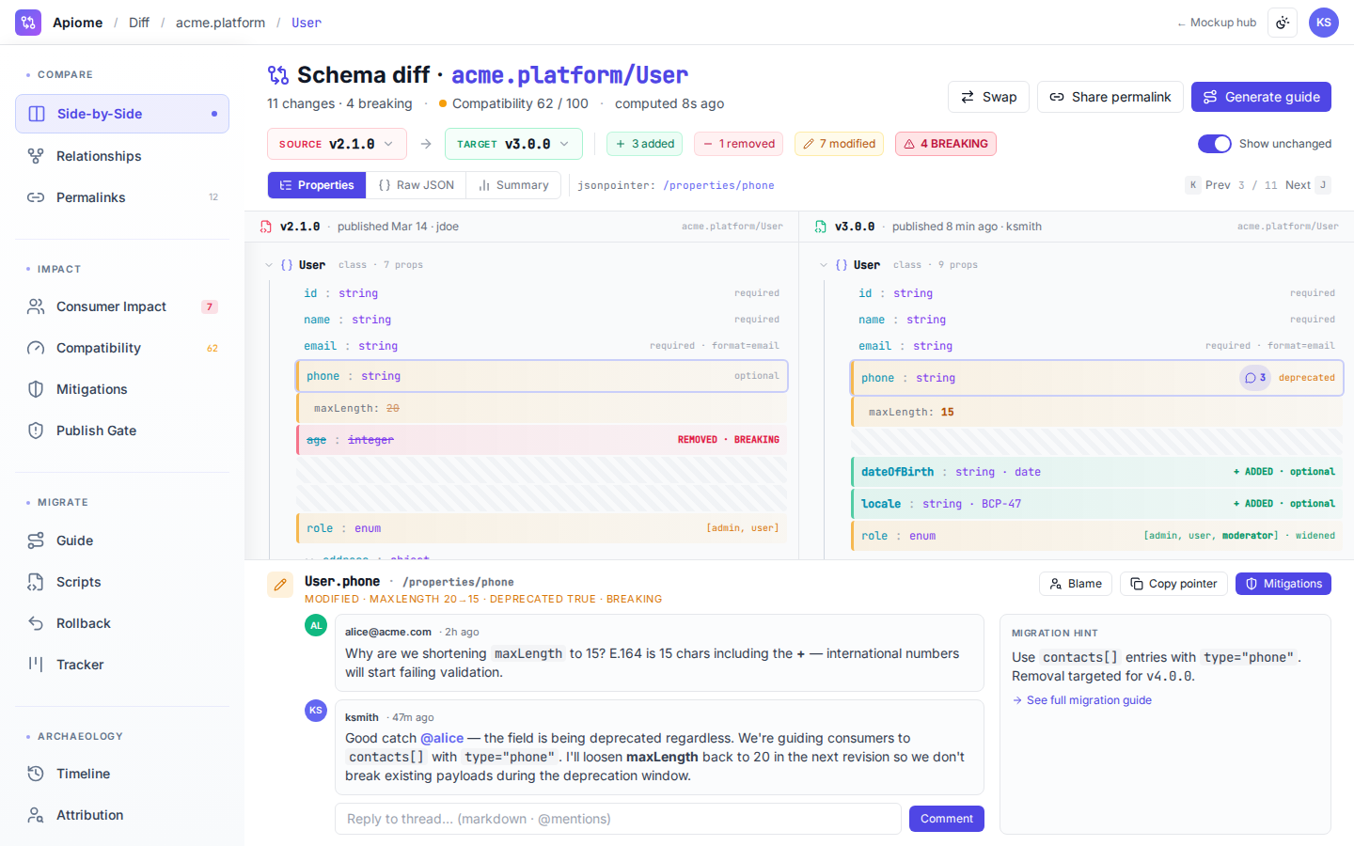The width and height of the screenshot is (1354, 846).
Task: Turn off Show unchanged switch
Action: coord(1215,144)
